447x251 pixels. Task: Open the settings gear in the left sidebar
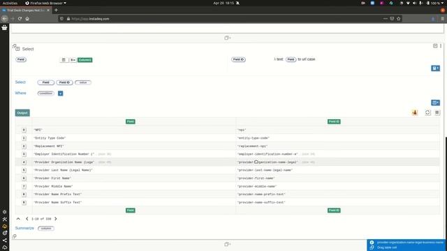5,212
